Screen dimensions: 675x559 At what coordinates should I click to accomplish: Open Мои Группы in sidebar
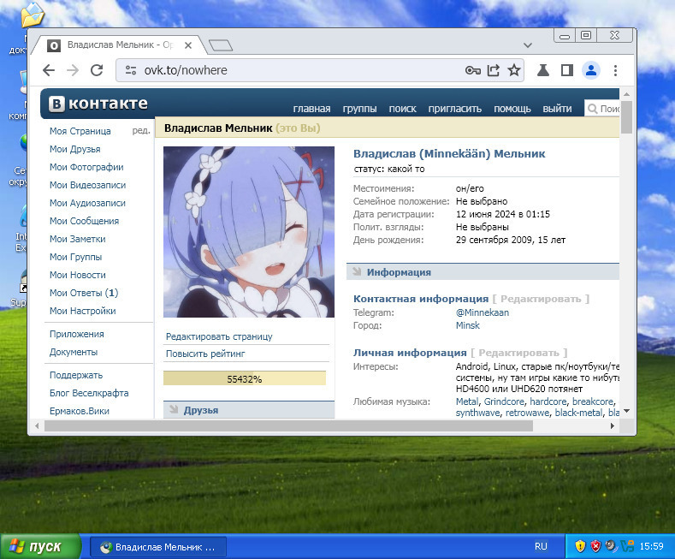point(76,257)
